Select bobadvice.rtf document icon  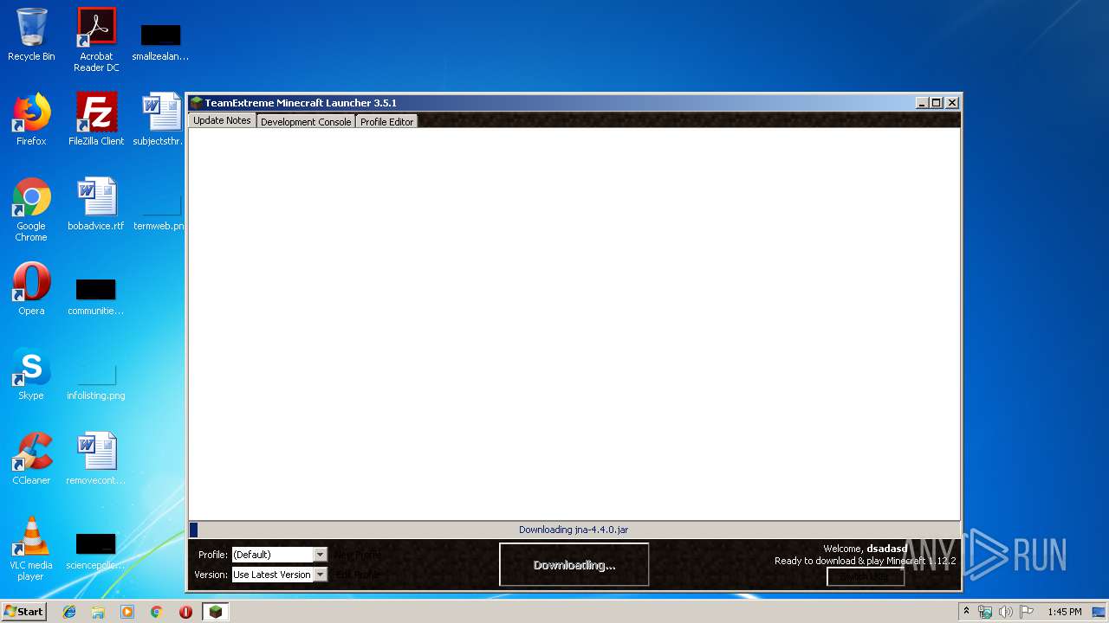[96, 204]
